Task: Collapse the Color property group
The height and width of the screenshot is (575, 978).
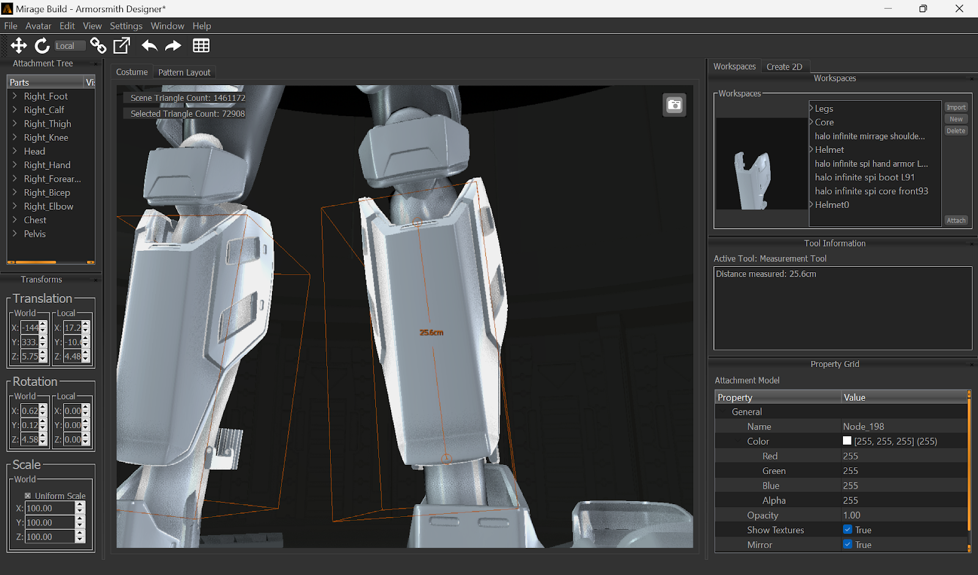Action: click(738, 441)
